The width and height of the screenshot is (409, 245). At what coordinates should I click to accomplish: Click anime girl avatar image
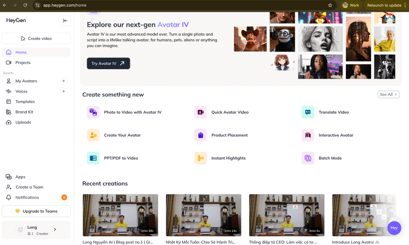click(x=282, y=63)
